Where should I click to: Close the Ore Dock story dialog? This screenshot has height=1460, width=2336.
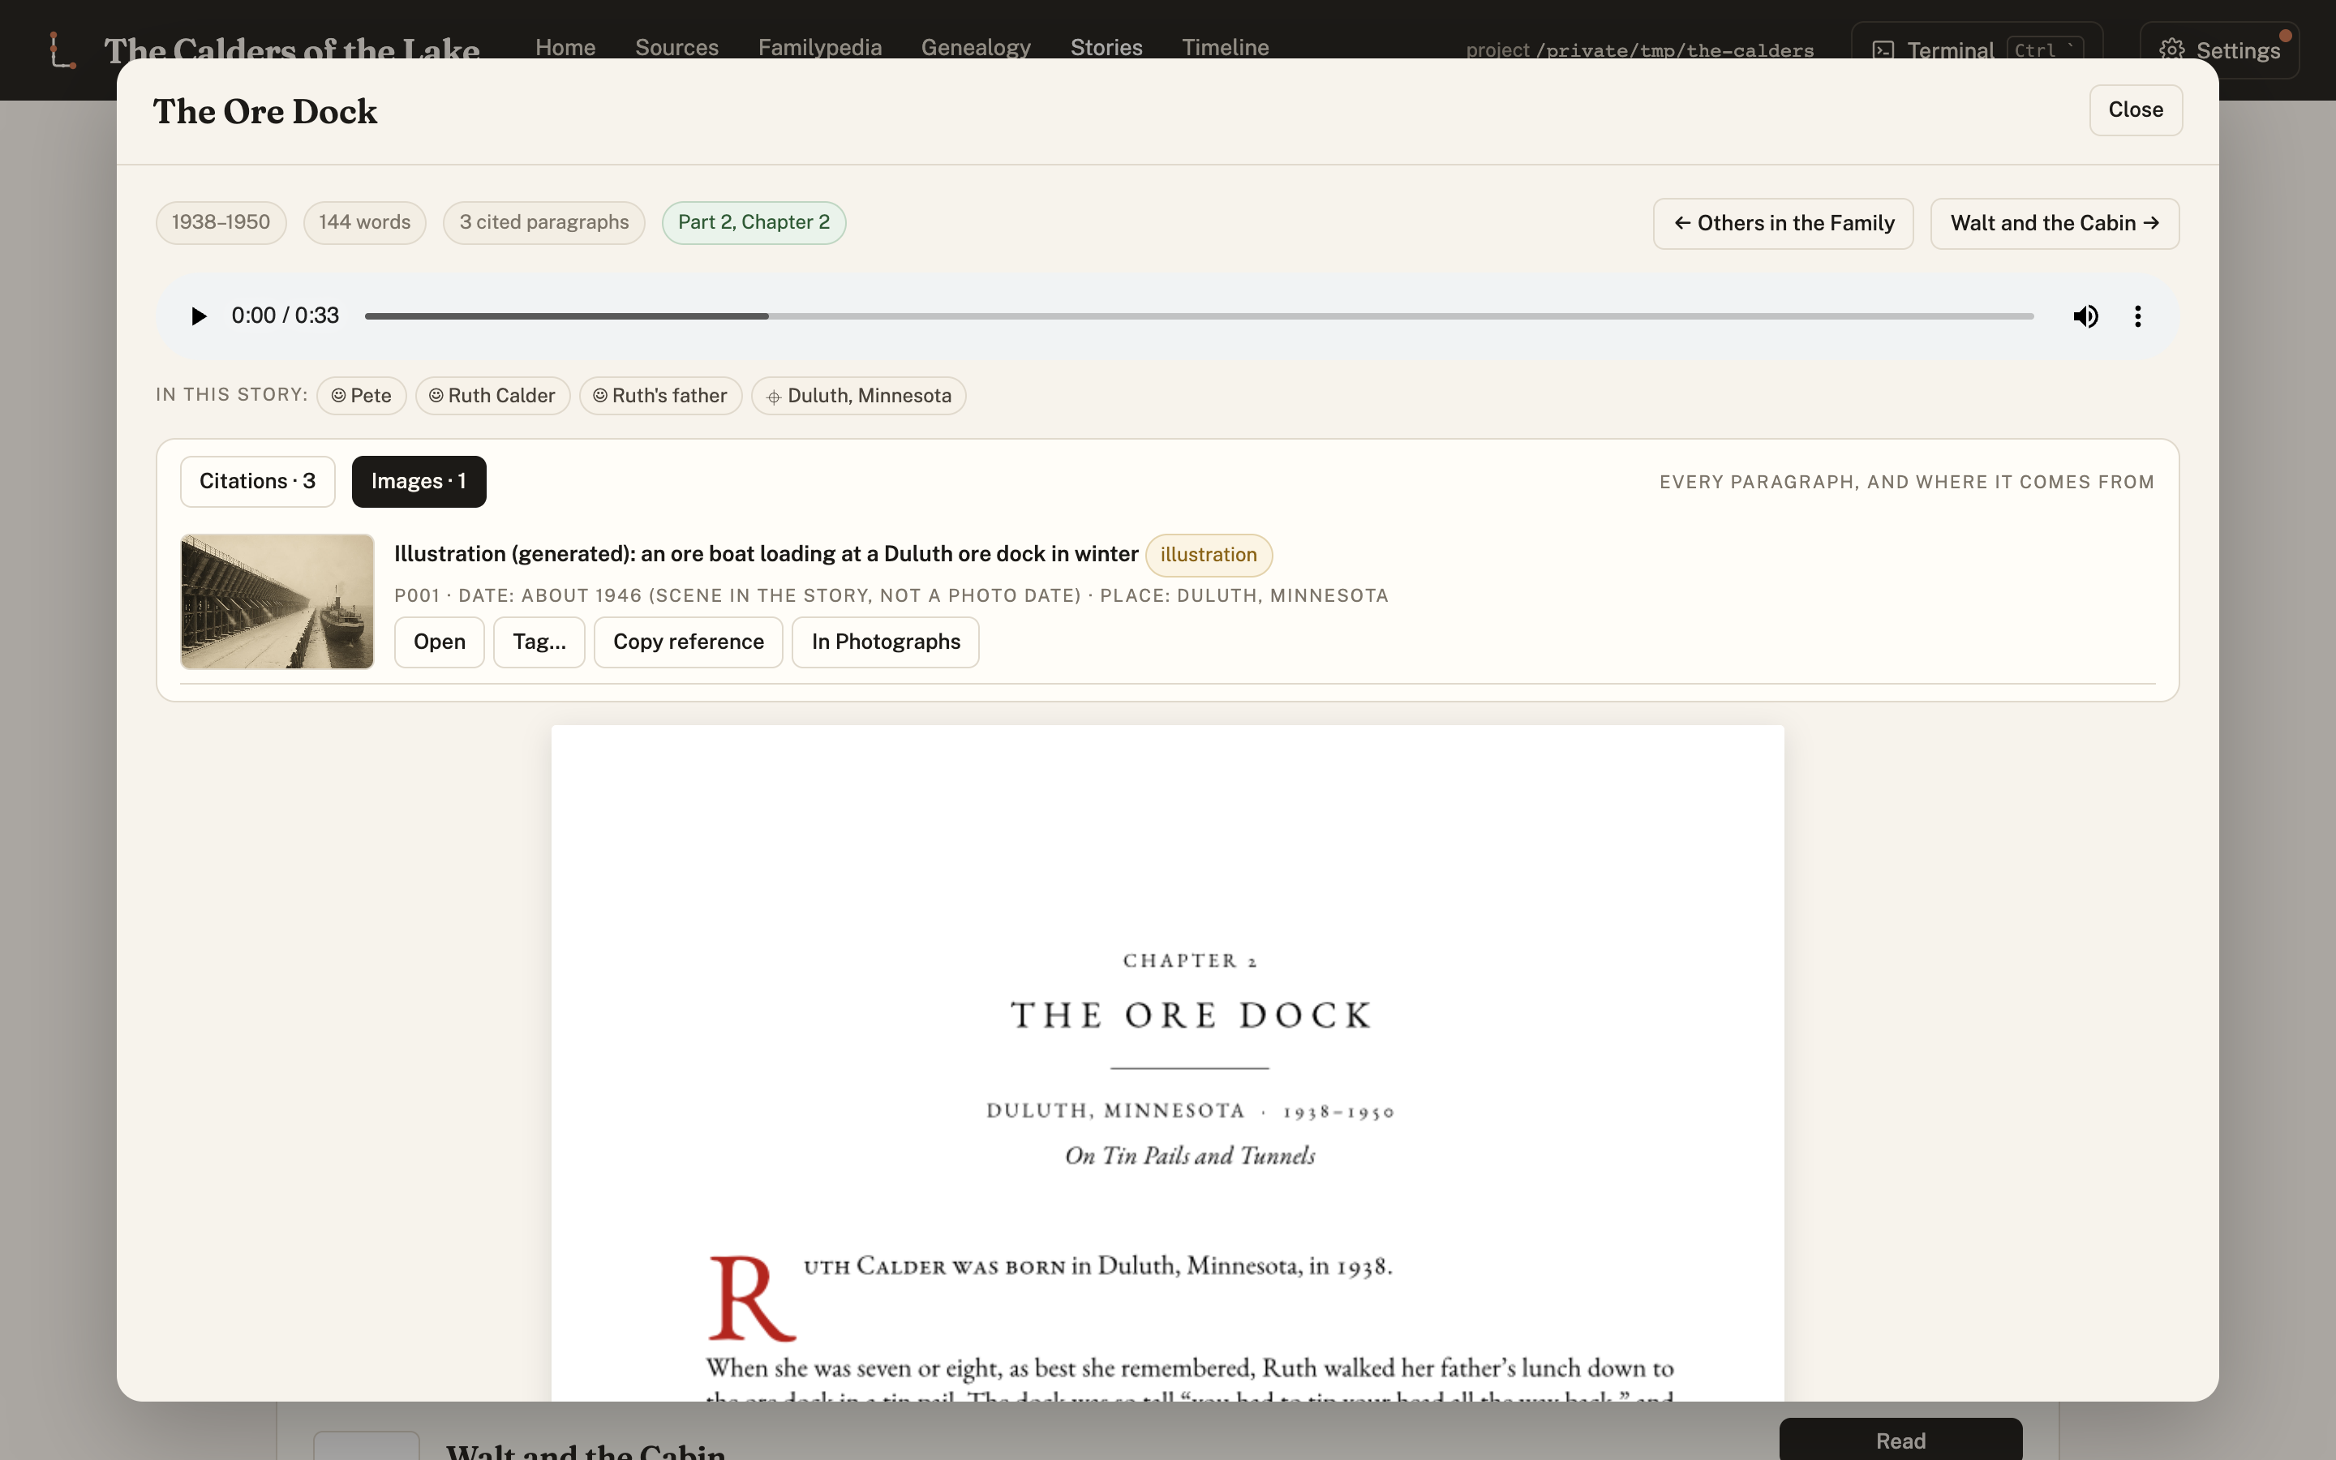point(2135,110)
